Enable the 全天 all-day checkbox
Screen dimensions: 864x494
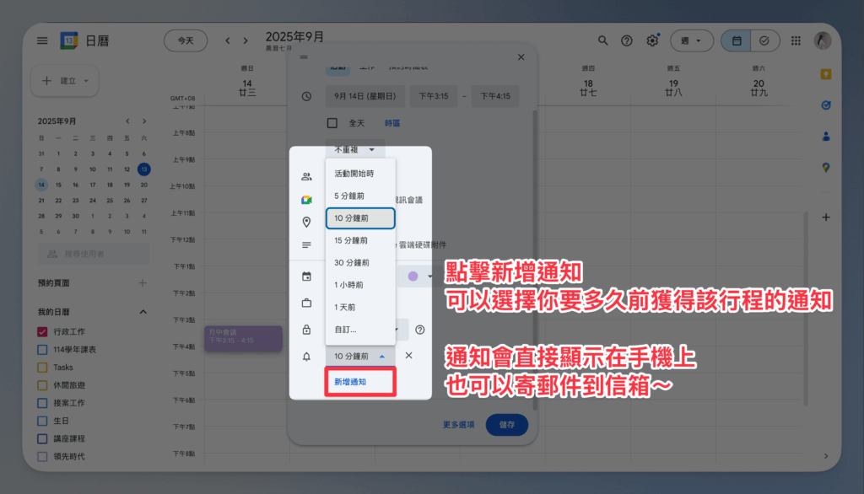tap(332, 123)
